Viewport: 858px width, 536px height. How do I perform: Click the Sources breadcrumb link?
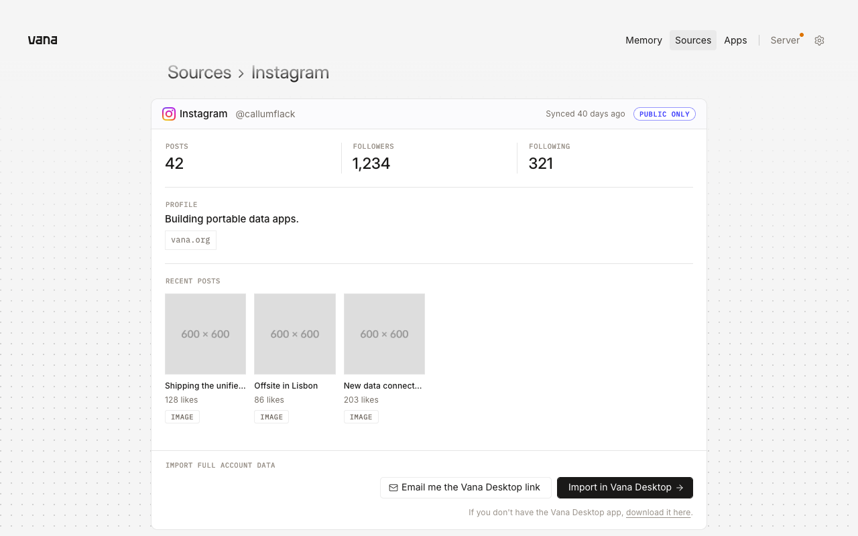coord(199,72)
